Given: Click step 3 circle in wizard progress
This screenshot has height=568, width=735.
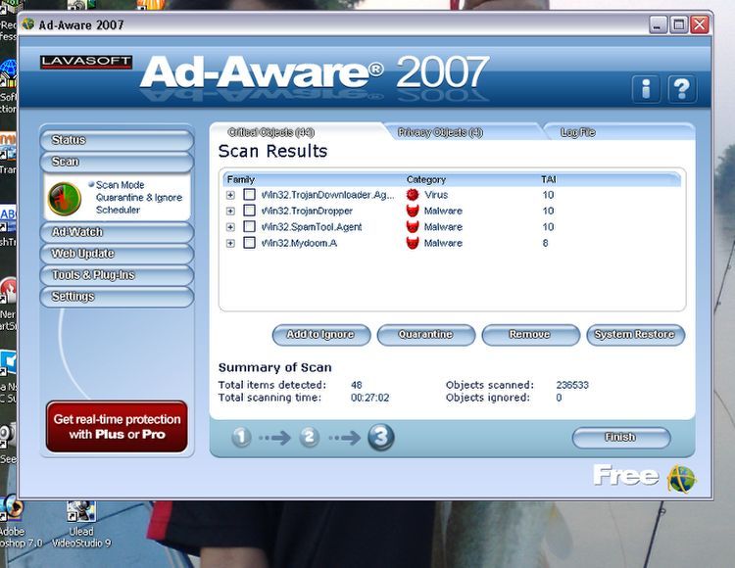Looking at the screenshot, I should pos(381,438).
